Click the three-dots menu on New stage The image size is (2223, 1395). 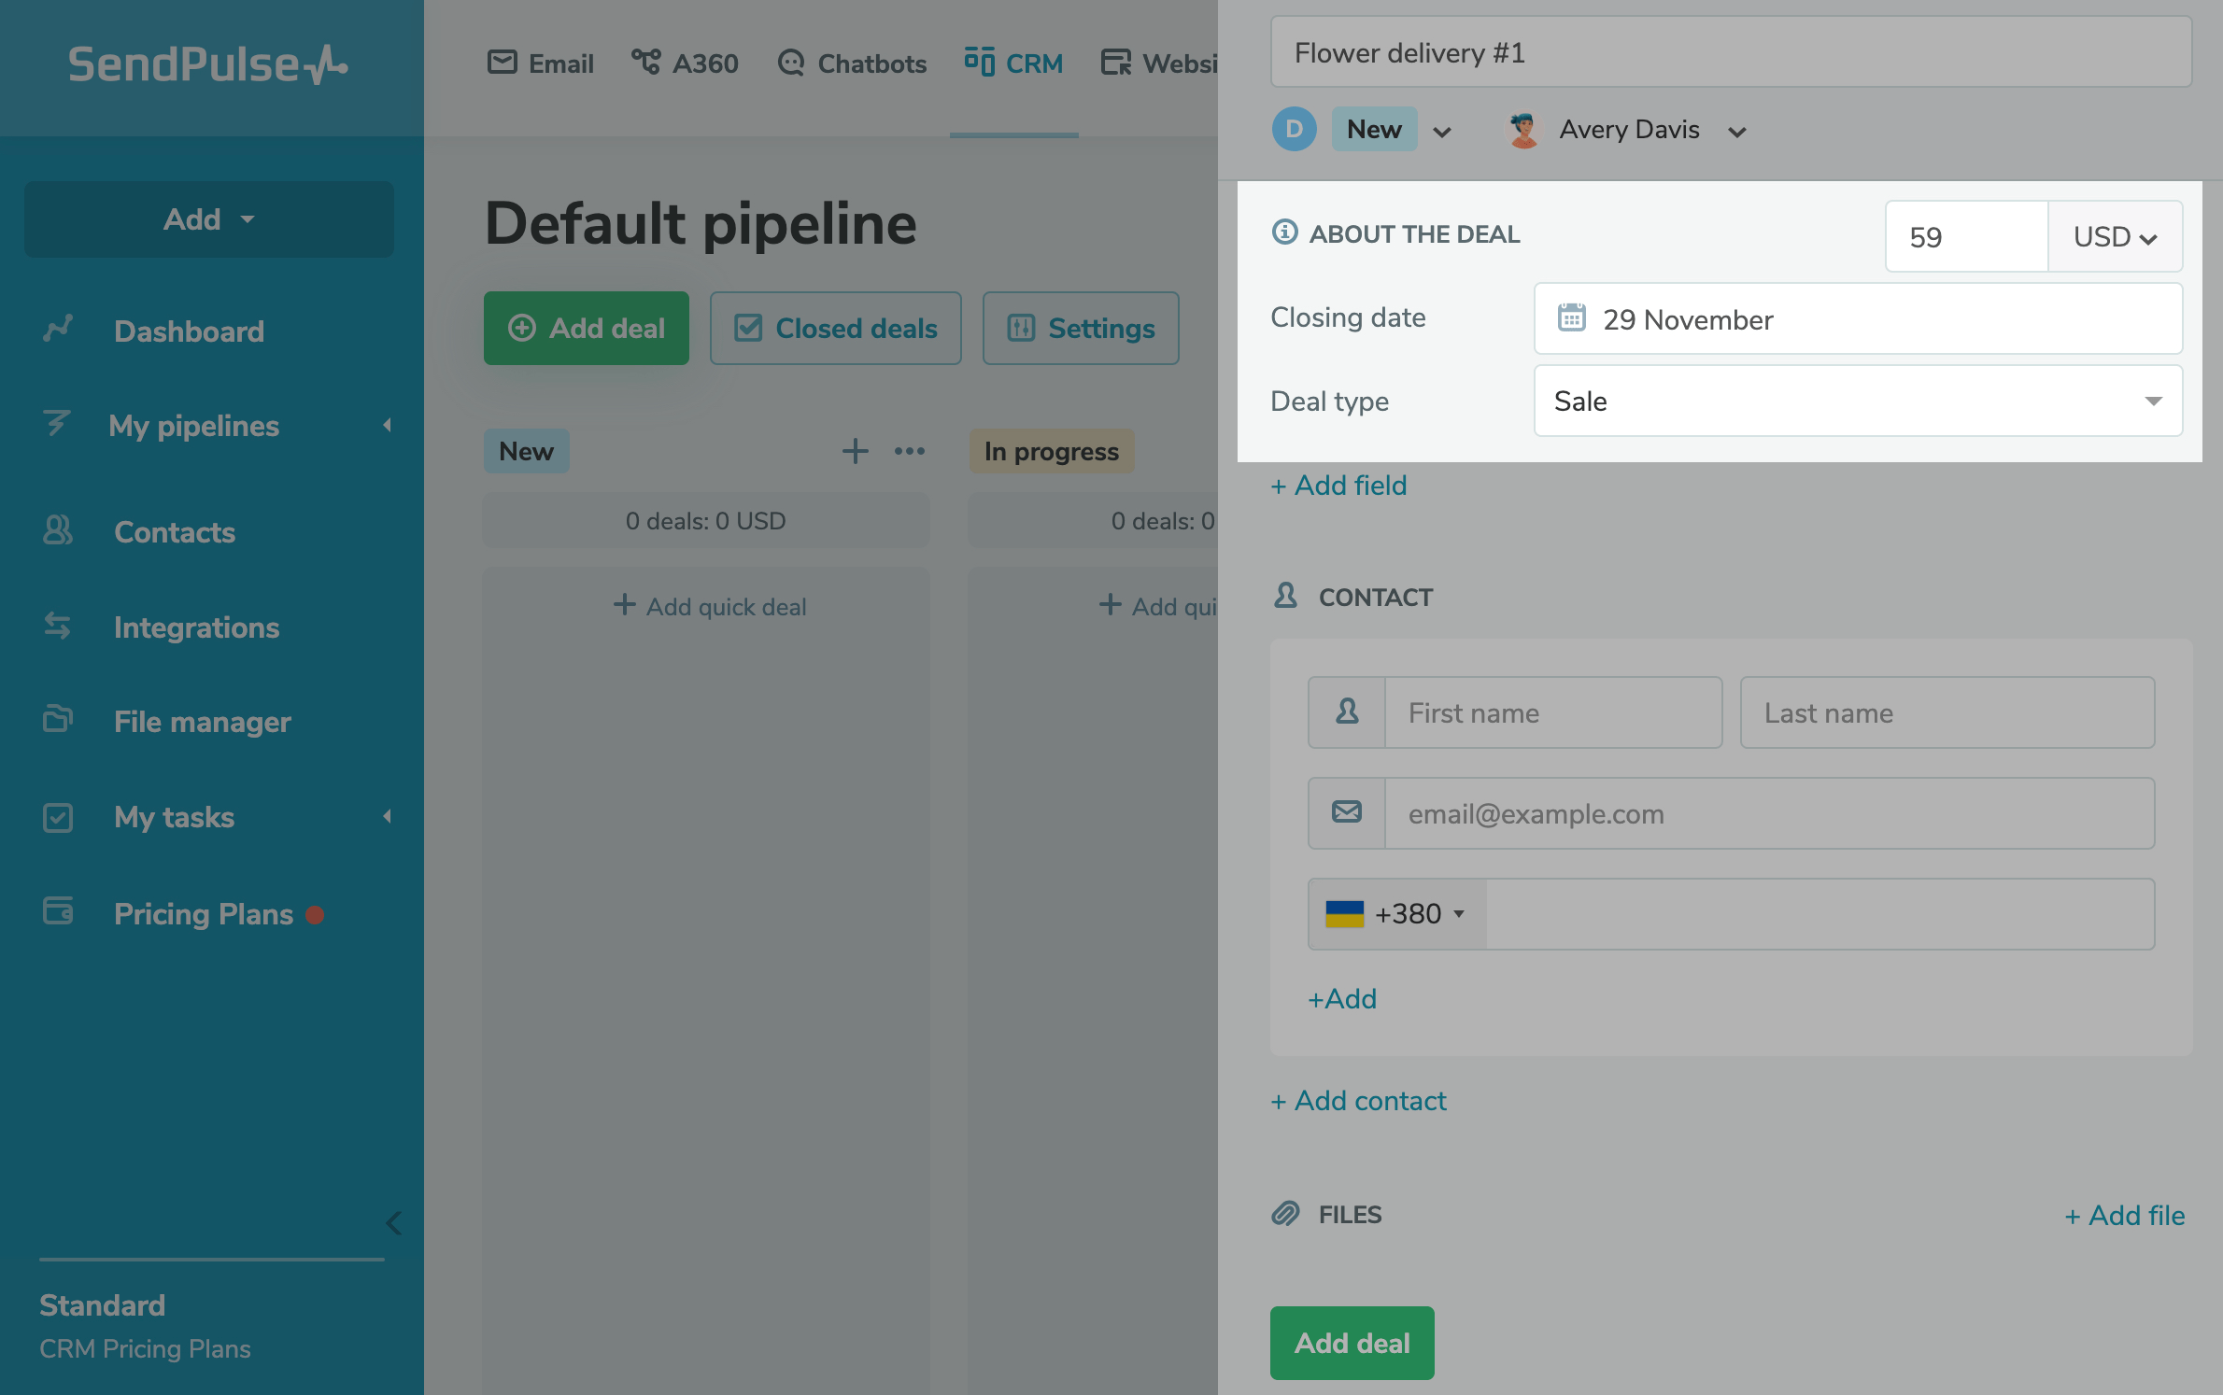coord(909,452)
